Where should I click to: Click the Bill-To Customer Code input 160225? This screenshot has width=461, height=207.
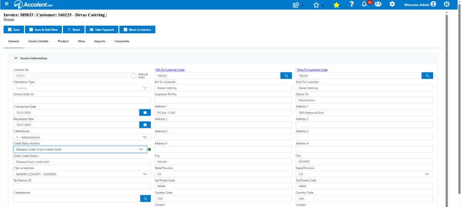[217, 76]
